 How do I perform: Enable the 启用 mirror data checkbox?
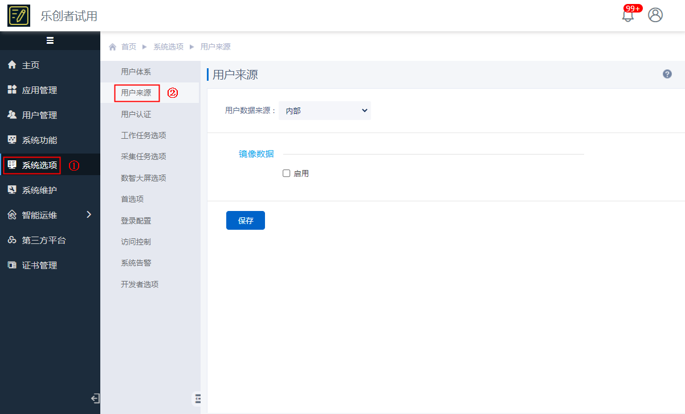(x=287, y=173)
